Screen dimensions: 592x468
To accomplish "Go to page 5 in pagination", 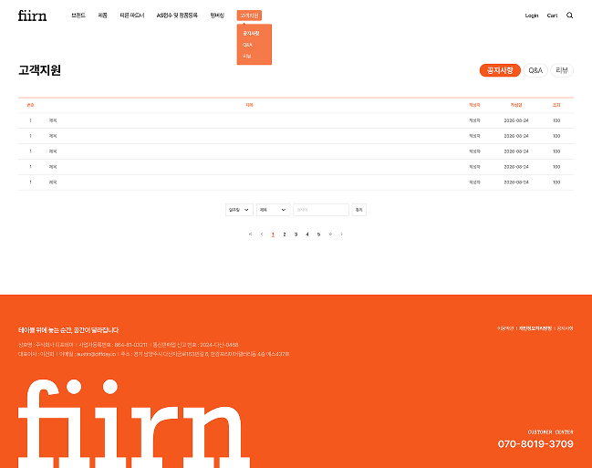I will coord(318,234).
